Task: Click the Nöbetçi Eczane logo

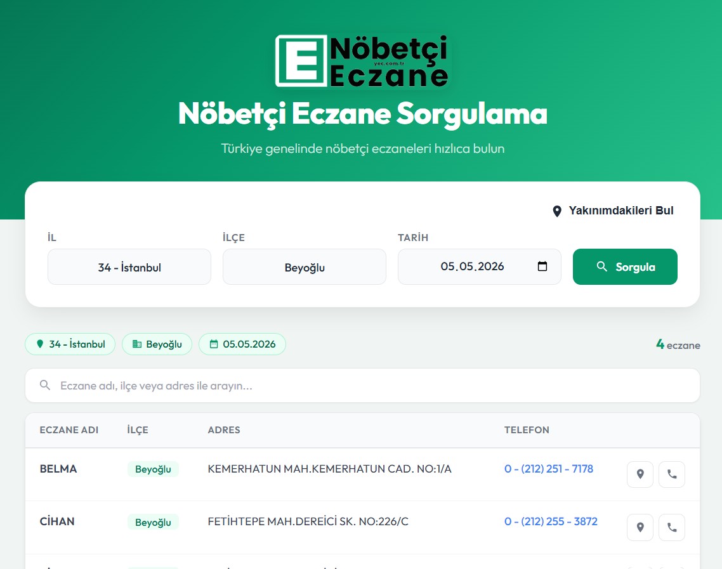Action: [362, 62]
